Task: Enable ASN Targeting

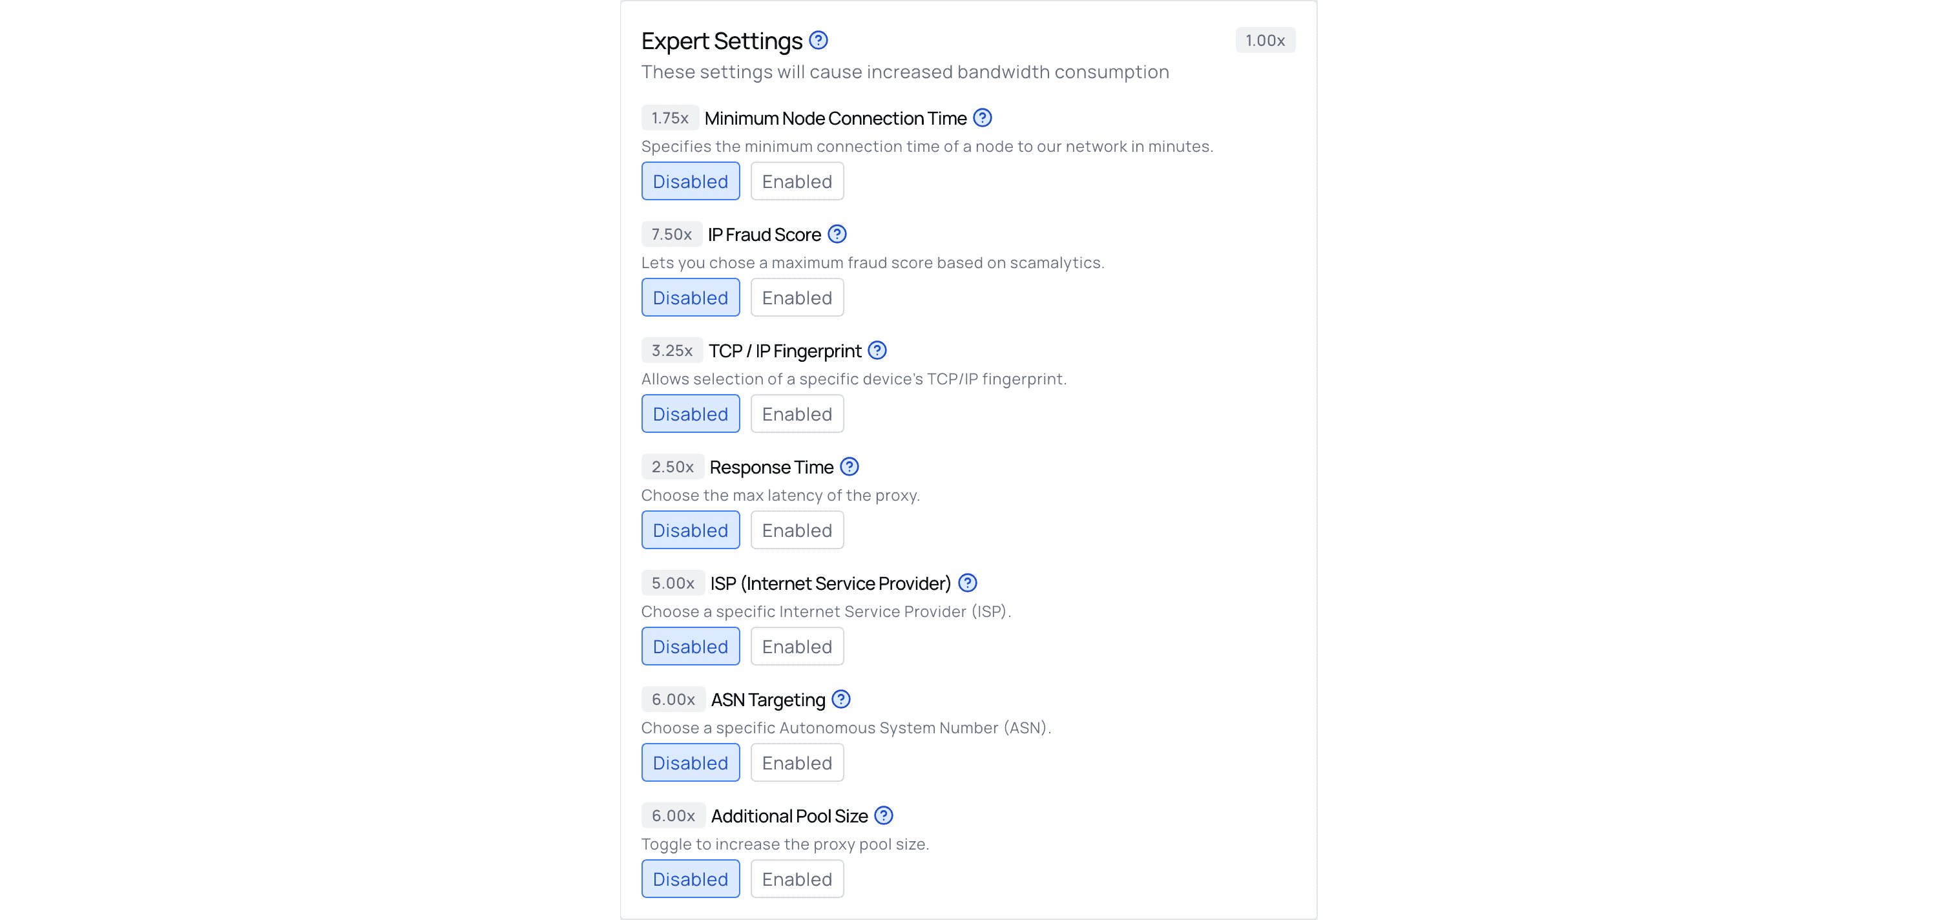Action: pyautogui.click(x=797, y=763)
